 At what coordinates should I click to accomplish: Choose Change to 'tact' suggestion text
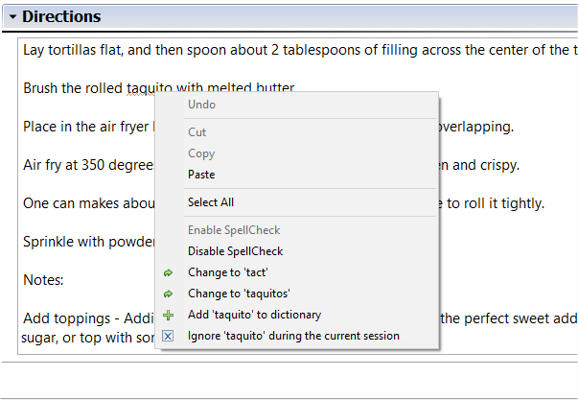tap(228, 272)
